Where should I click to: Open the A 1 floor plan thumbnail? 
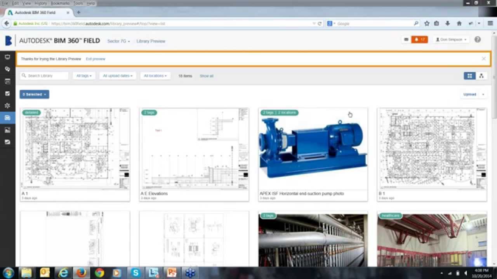click(75, 148)
